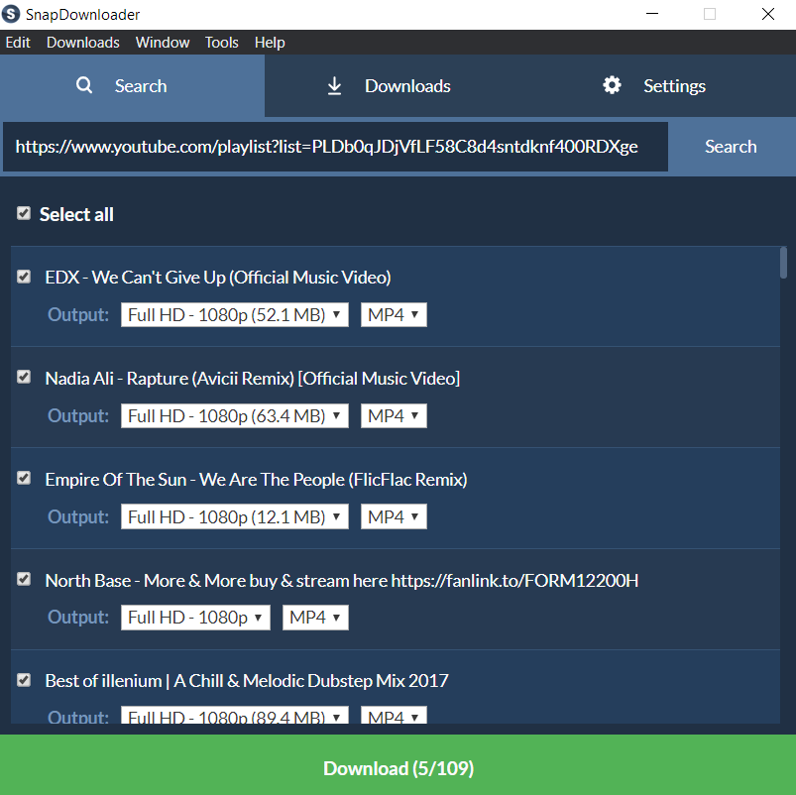The height and width of the screenshot is (795, 796).
Task: Switch to the Settings tab
Action: tap(654, 86)
